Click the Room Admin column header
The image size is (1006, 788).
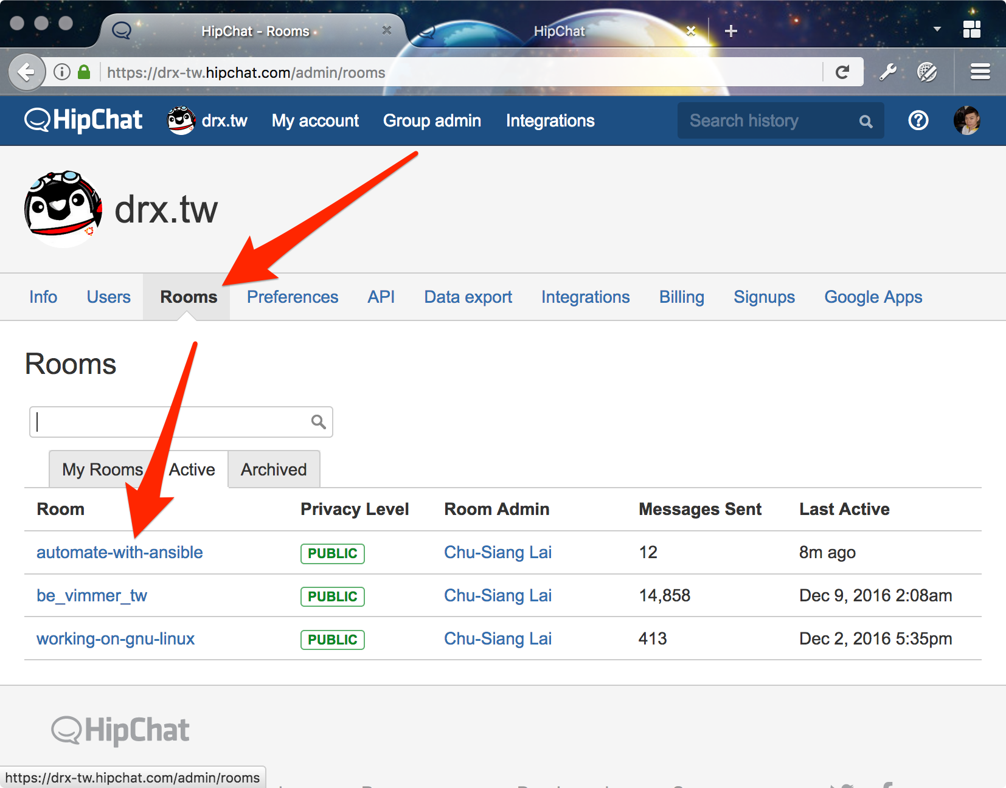click(497, 509)
